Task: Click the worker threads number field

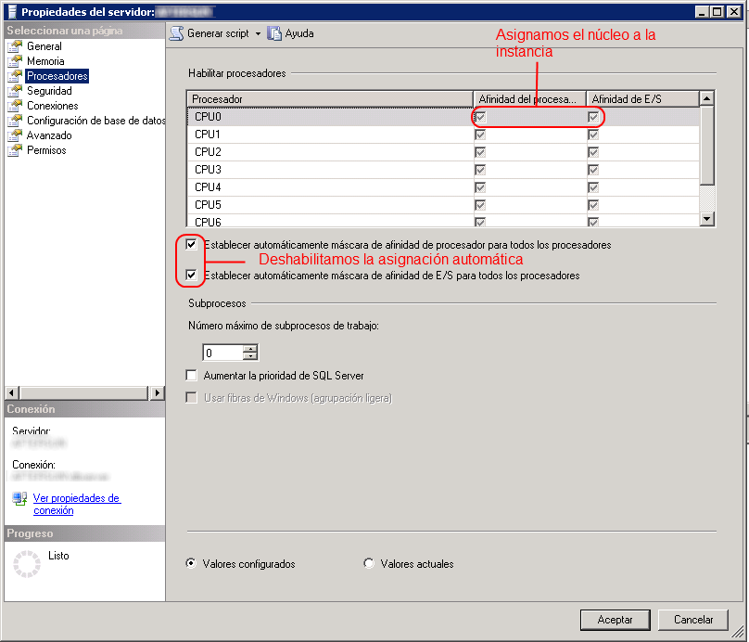Action: coord(222,353)
